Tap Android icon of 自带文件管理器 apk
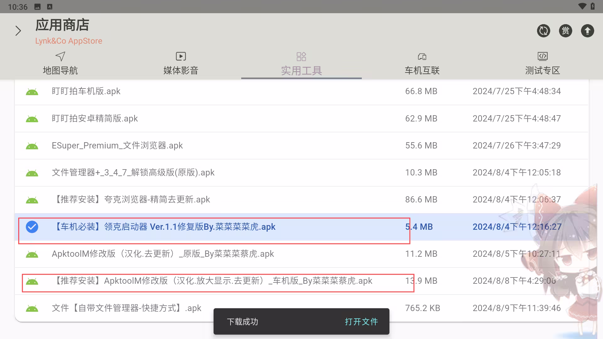 pos(32,309)
